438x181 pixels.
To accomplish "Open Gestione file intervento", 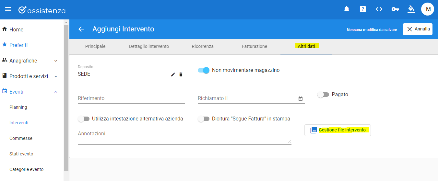I will [x=337, y=130].
